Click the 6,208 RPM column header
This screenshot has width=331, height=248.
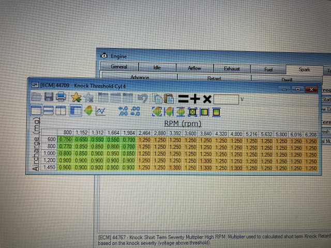[x=311, y=133]
